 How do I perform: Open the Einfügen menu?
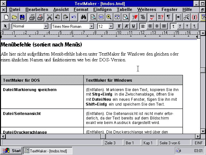click(x=102, y=9)
